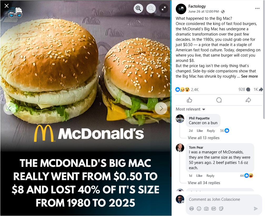
Task: Attach a GIF to the comment
Action: [214, 209]
